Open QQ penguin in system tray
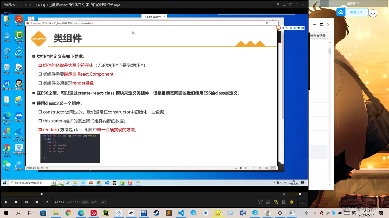Screen dimensions: 389x218 coord(322,213)
